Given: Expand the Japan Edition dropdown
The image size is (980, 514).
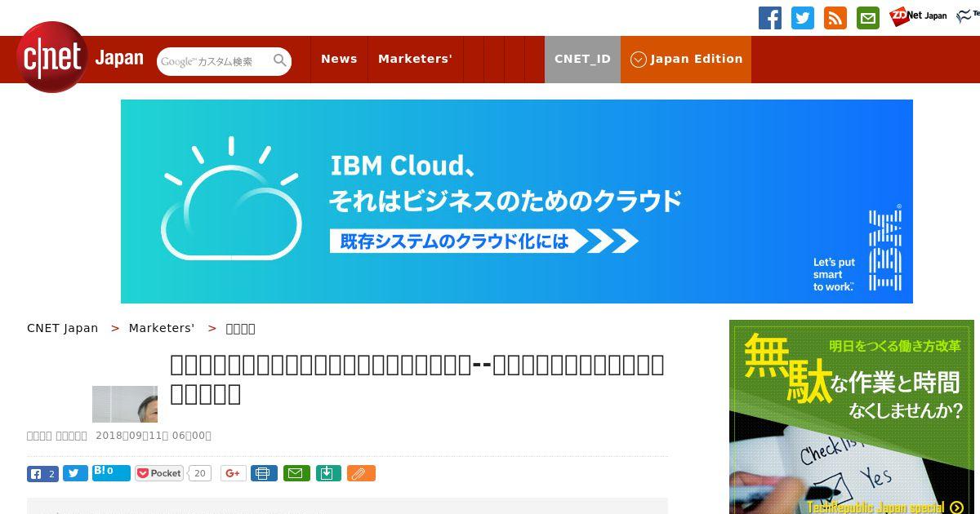Looking at the screenshot, I should tap(686, 59).
